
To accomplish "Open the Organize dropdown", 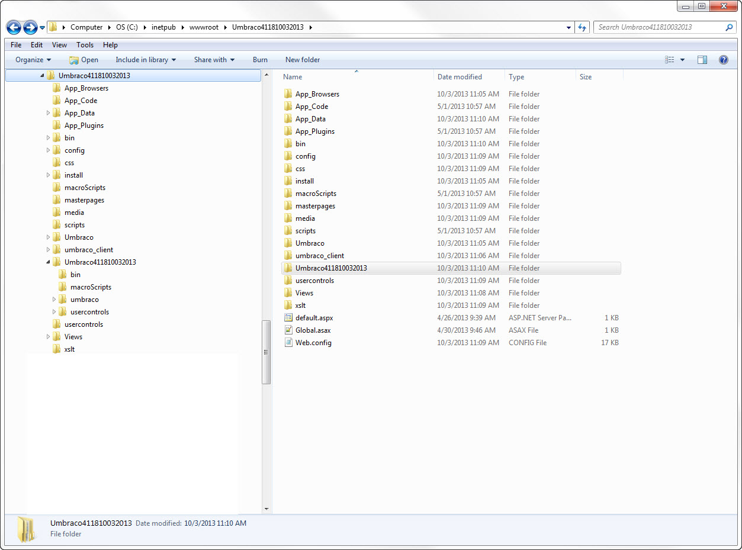I will point(33,60).
